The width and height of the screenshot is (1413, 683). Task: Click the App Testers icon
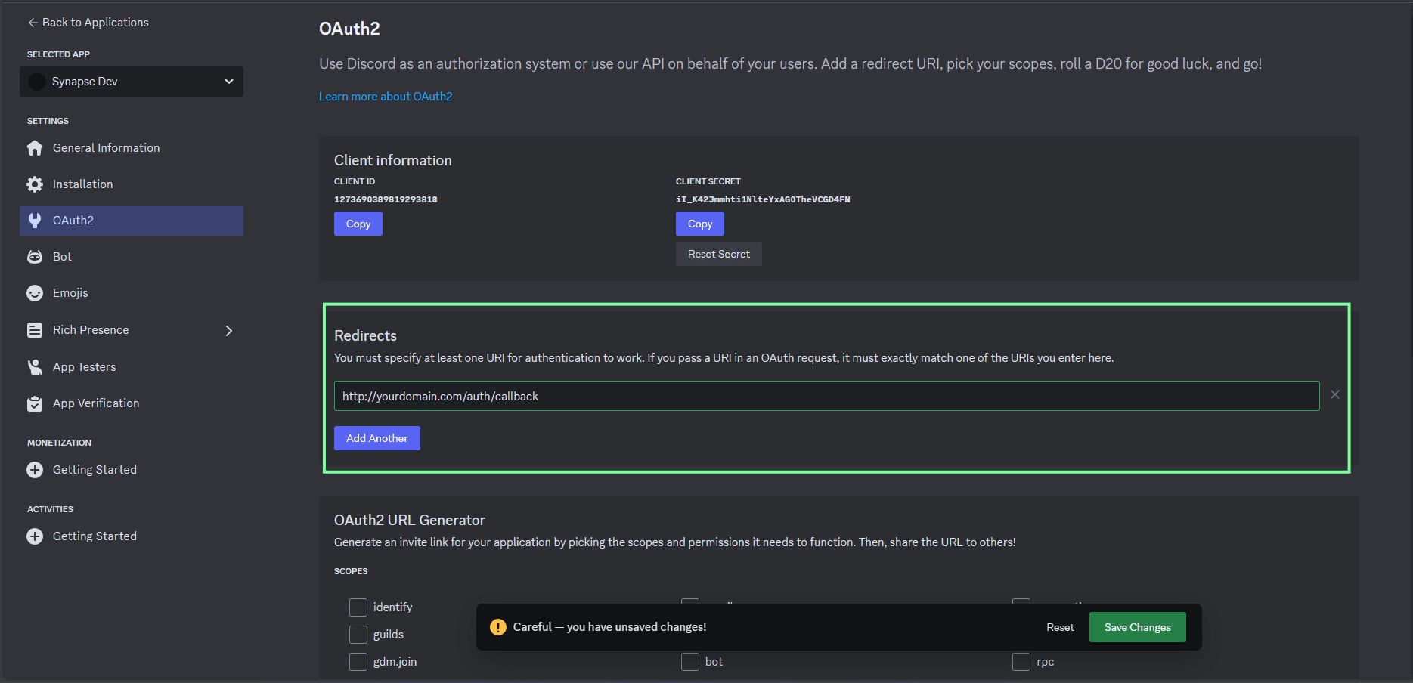click(x=35, y=367)
